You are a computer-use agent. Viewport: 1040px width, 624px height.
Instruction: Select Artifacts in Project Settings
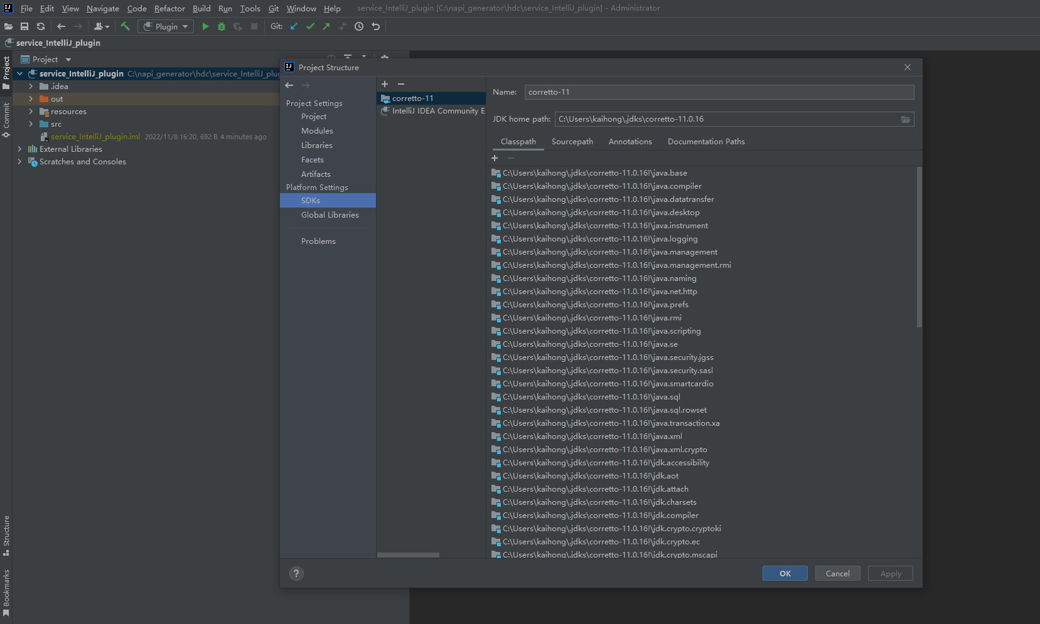point(316,174)
